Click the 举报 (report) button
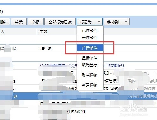The width and height of the screenshot is (157, 120). (x=36, y=22)
